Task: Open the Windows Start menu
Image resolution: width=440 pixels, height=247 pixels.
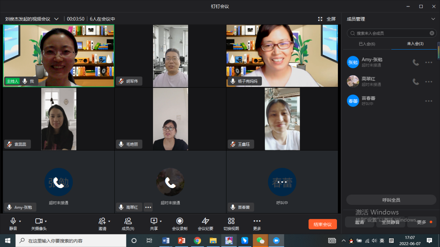Action: click(x=8, y=240)
